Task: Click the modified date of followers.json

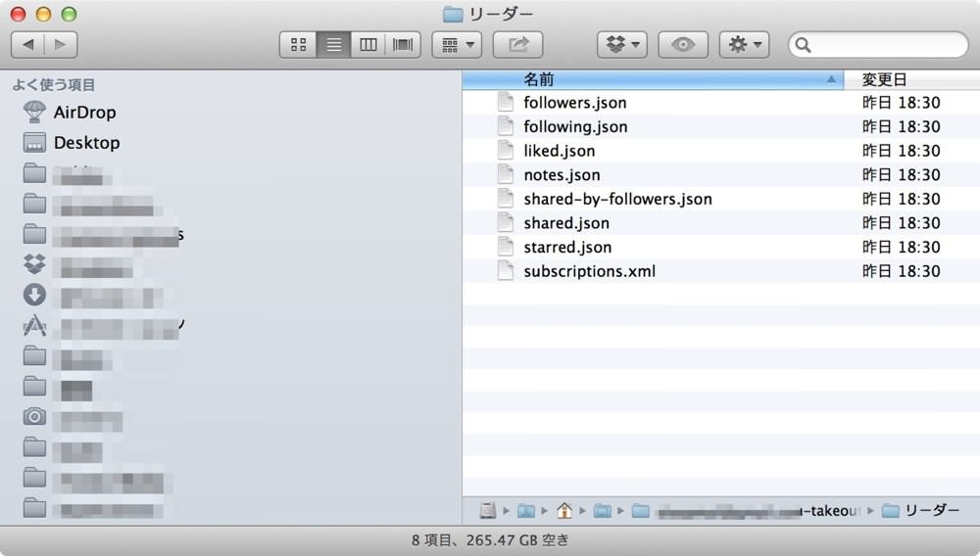Action: 902,103
